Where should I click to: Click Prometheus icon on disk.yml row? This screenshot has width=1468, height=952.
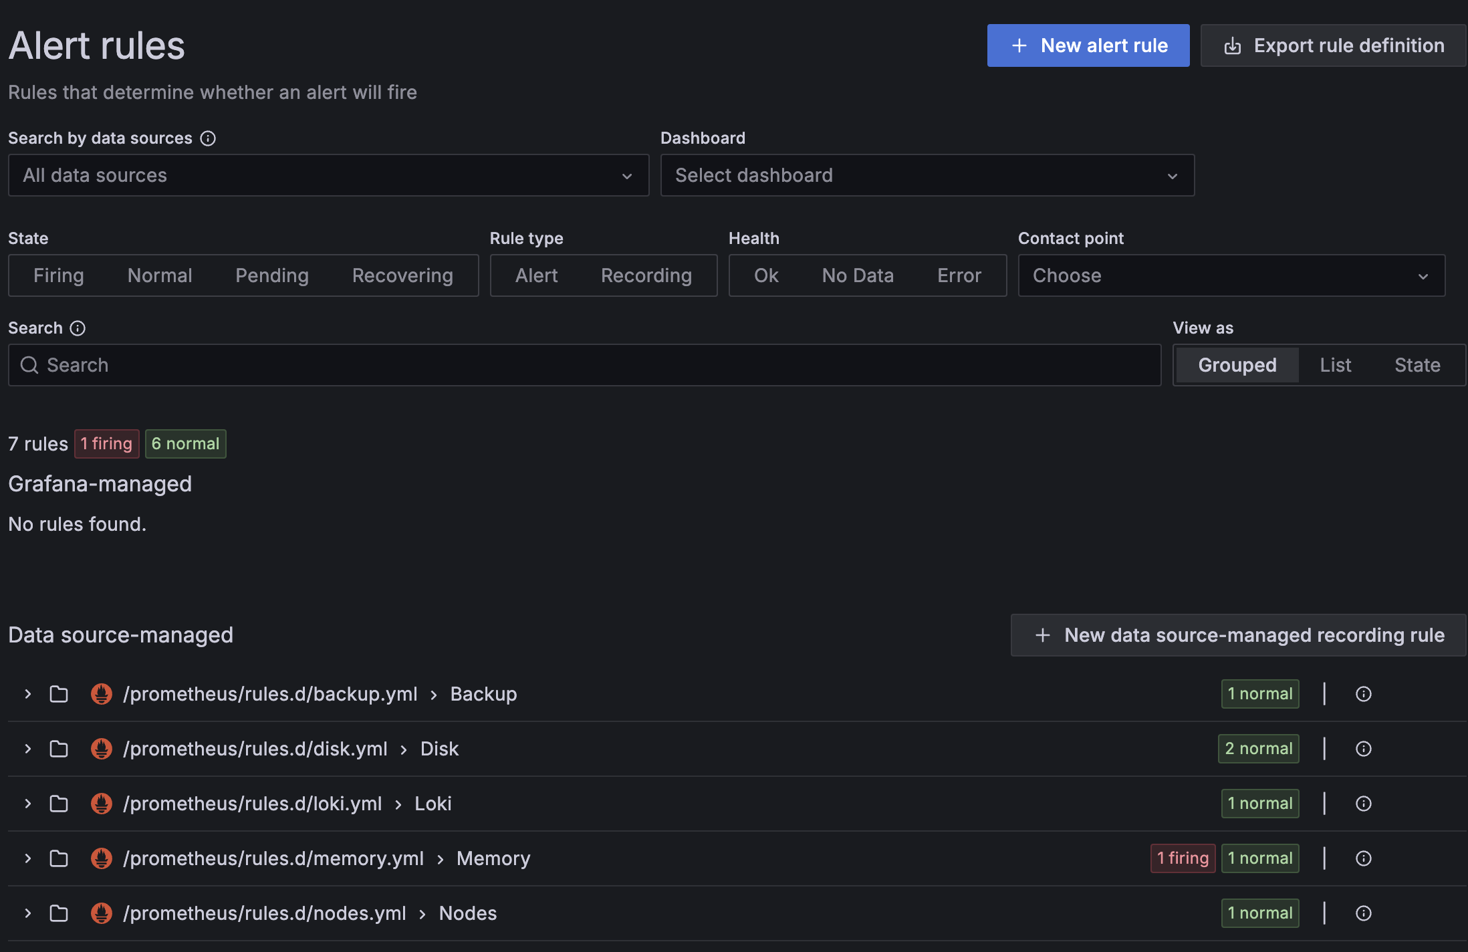coord(101,749)
